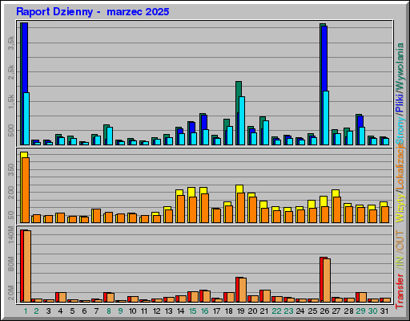Viewport: 410px width, 321px height.
Task: Click day label 4 on the x-axis
Action: pos(60,311)
